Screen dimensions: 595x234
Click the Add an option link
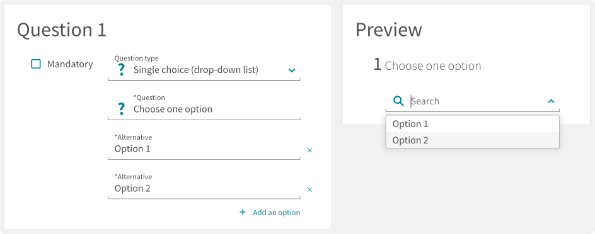point(276,213)
